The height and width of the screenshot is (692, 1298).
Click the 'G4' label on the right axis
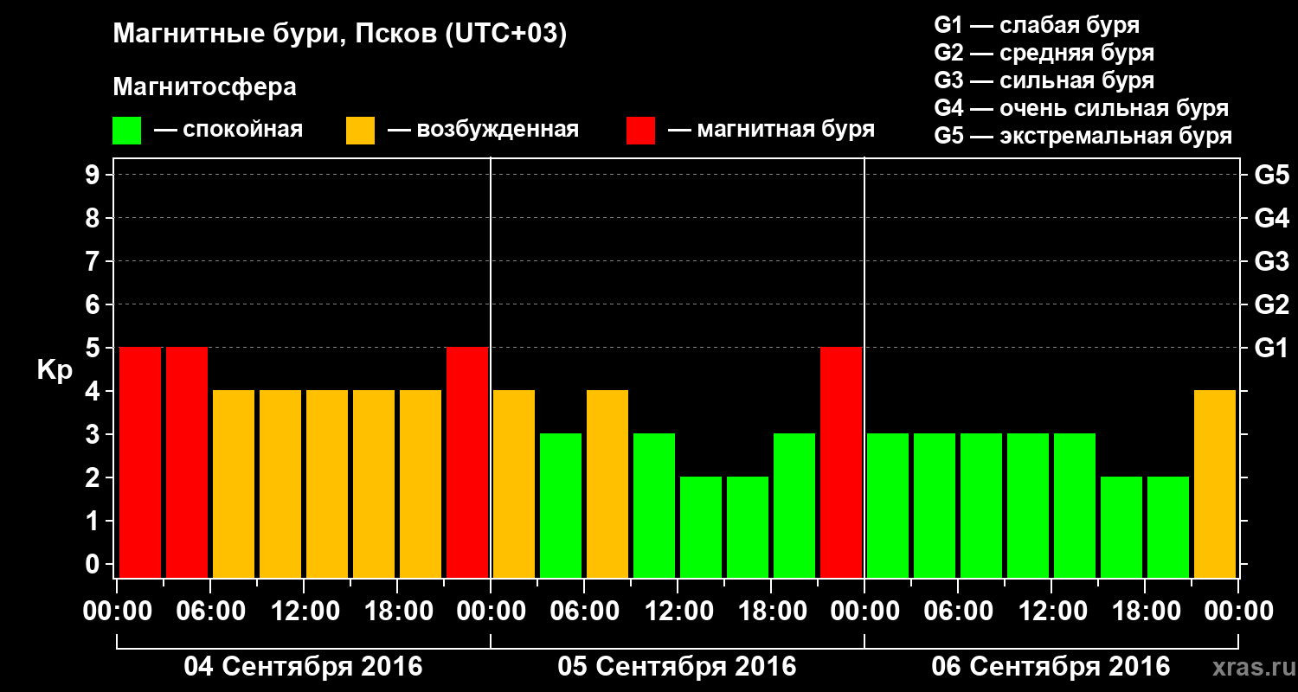[1272, 218]
